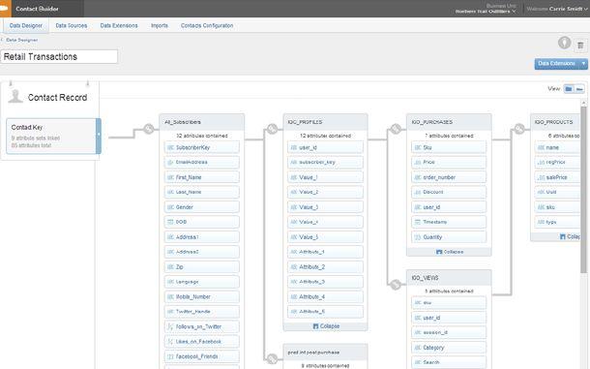Open the Data Designer tab
Image resolution: width=590 pixels, height=369 pixels.
25,25
